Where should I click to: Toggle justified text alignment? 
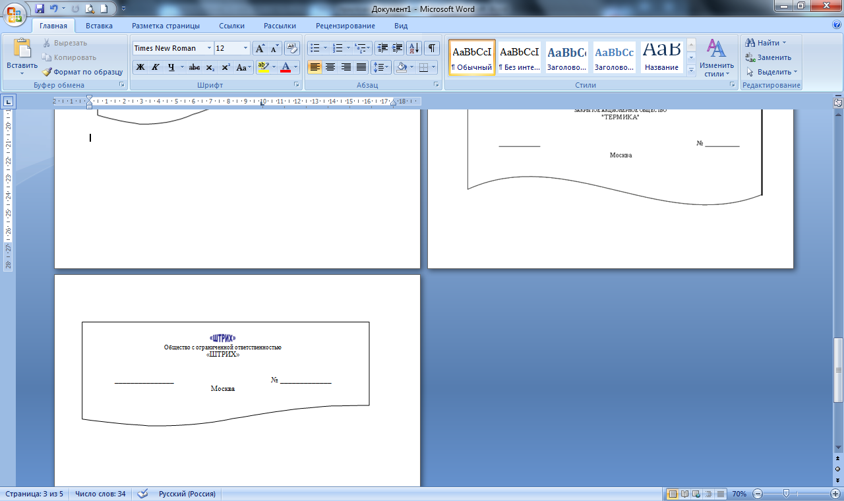pos(361,67)
